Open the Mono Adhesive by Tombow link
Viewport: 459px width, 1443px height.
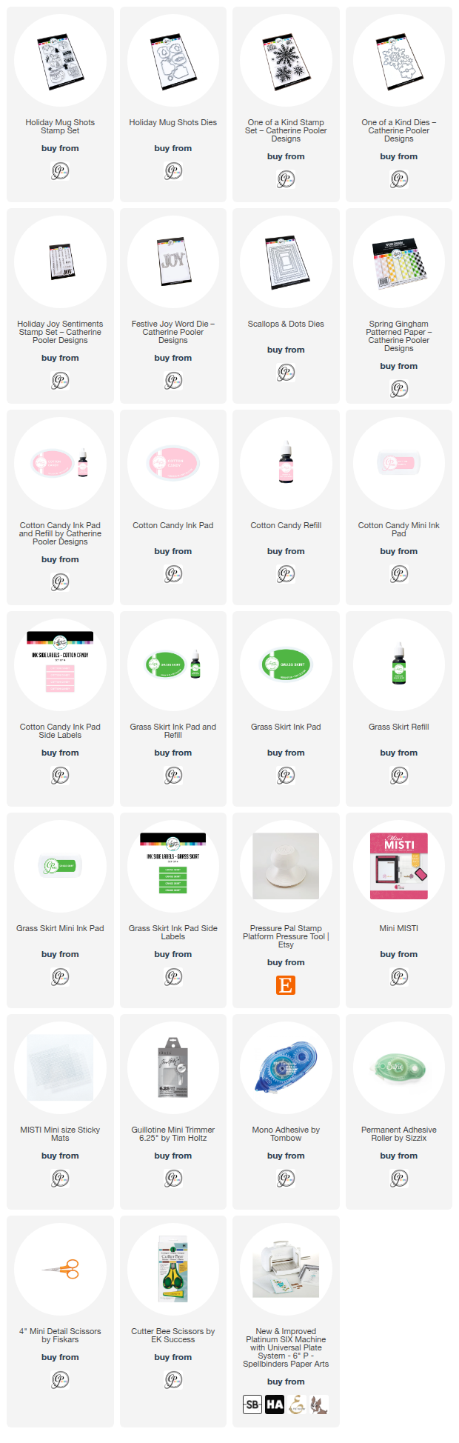coord(286,1134)
